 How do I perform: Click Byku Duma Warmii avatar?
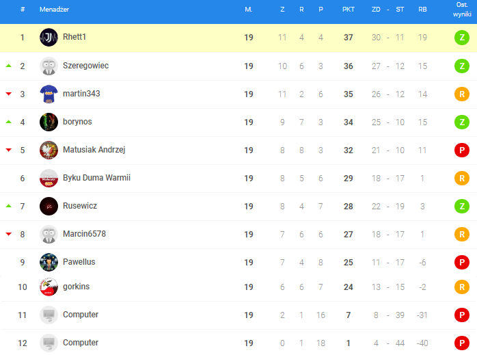click(49, 178)
